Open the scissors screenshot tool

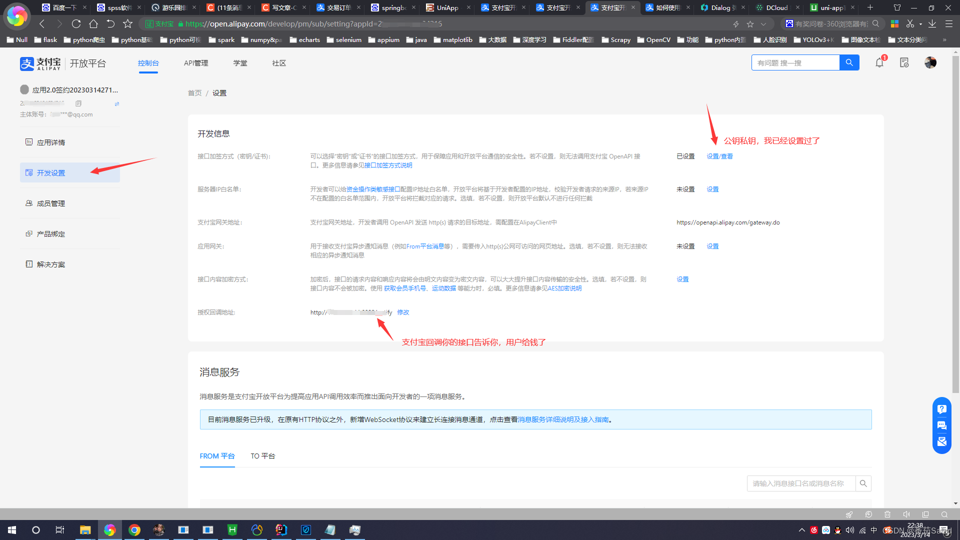tap(910, 23)
